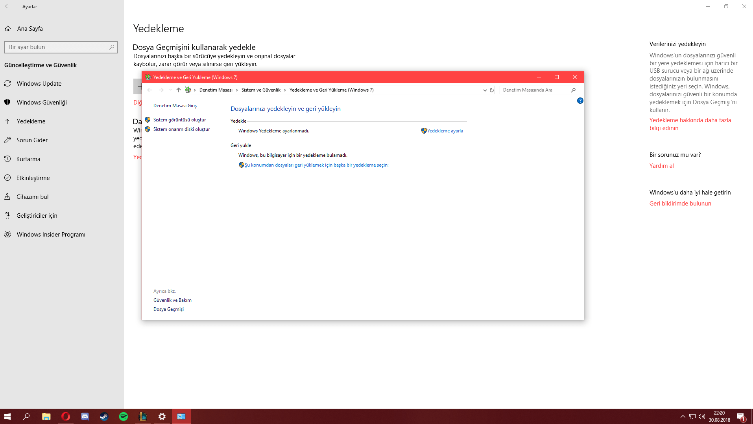Screen dimensions: 753x424
Task: Expand the breadcrumb arrow after Sistem ve Güvenlik
Action: (284, 90)
